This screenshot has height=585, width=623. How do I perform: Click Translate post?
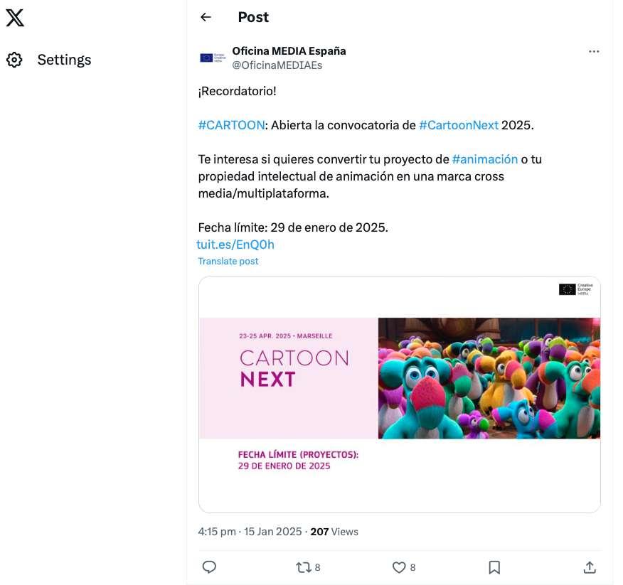tap(228, 261)
